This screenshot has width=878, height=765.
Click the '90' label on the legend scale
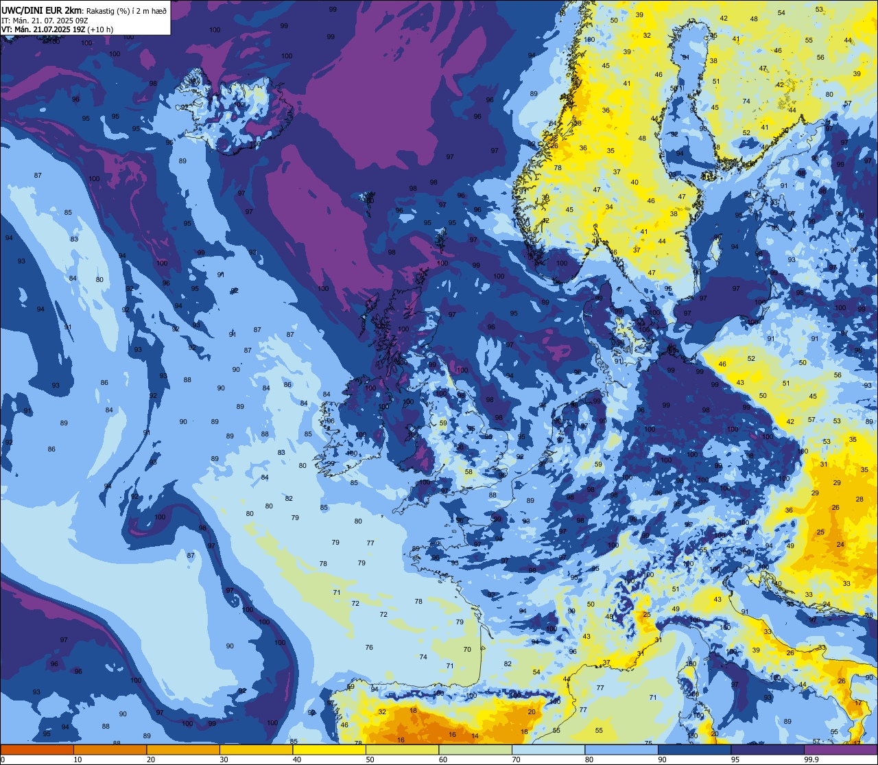click(662, 760)
